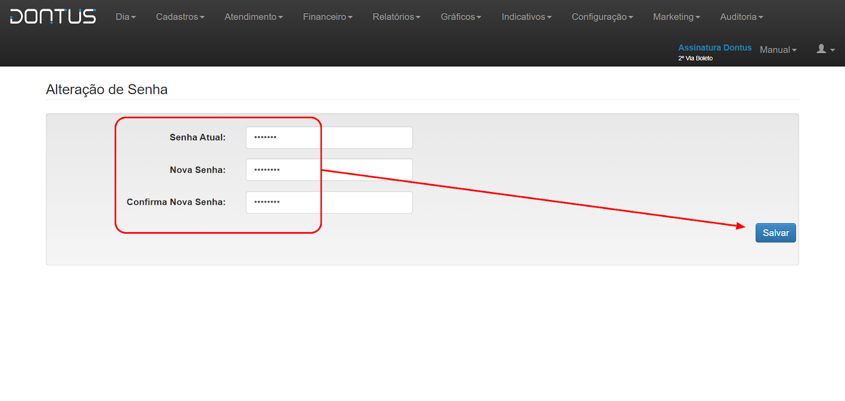This screenshot has width=845, height=401.
Task: Click the 'Alteração de Senha' heading
Action: pos(107,90)
